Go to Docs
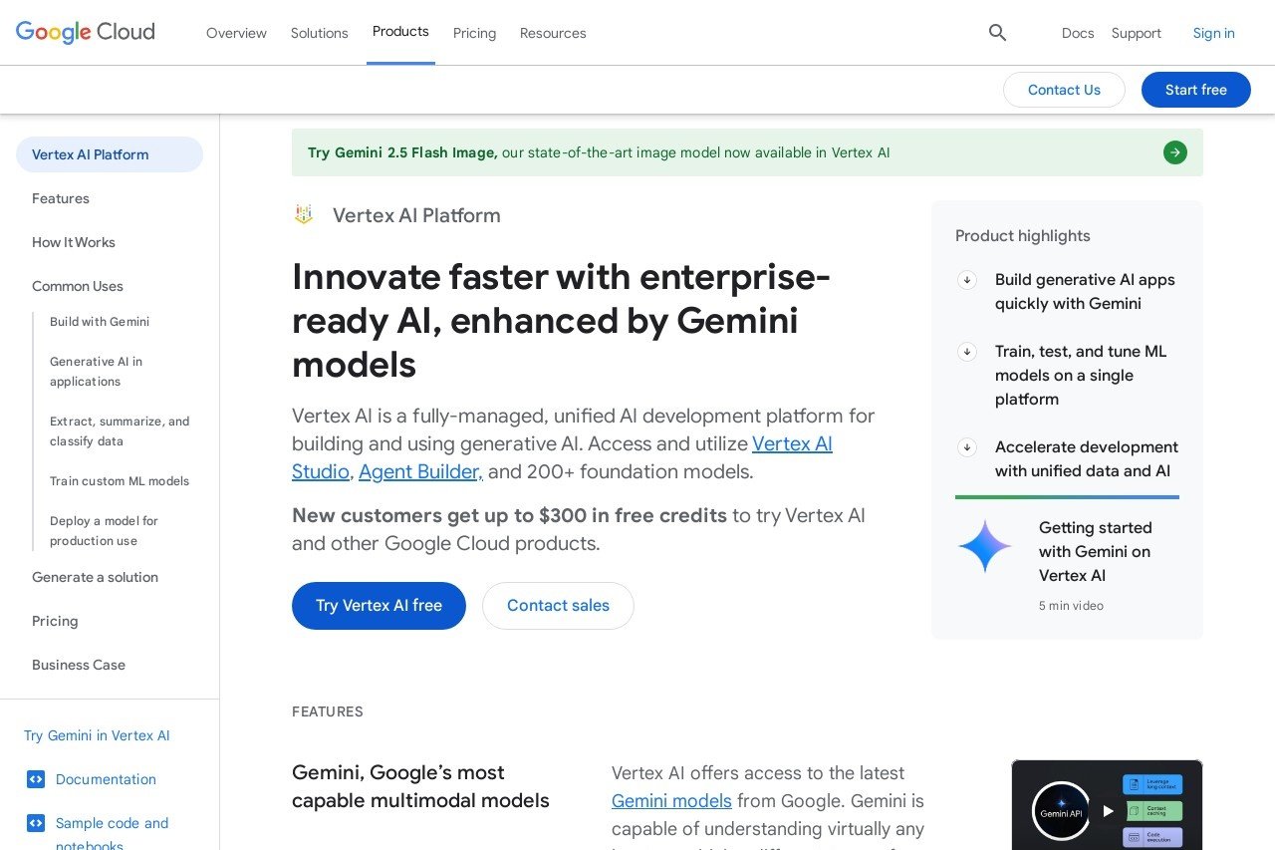The width and height of the screenshot is (1275, 850). click(1078, 33)
